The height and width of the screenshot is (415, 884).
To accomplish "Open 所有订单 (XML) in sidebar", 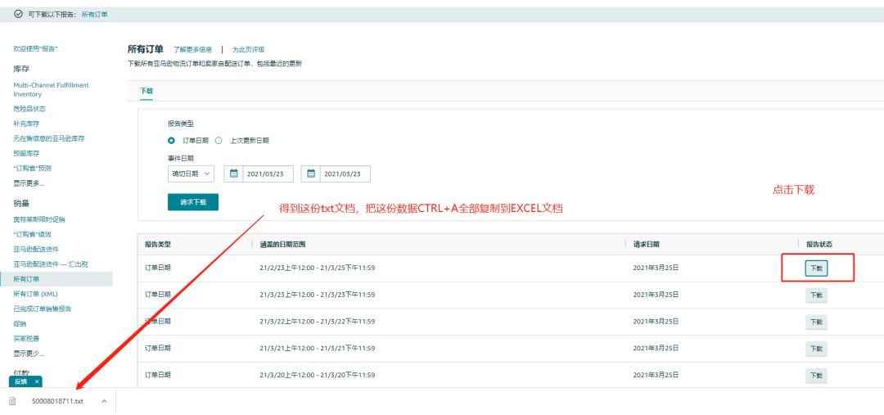I will 35,294.
